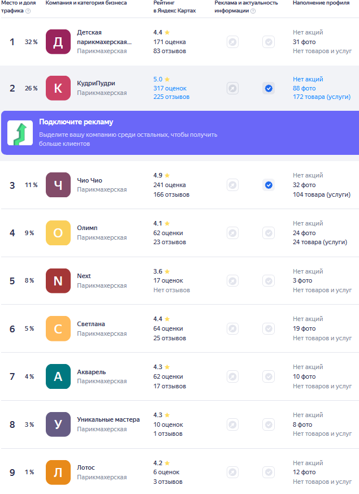Image resolution: width=359 pixels, height=494 pixels.
Task: Click the blue verified checkmark in the Чио Чио row
Action: 269,185
